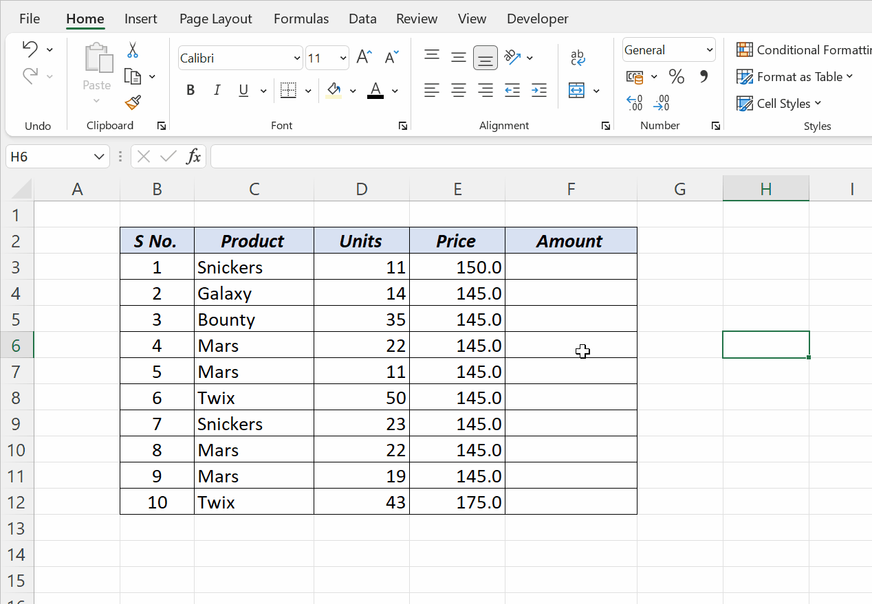
Task: Open the Developer menu tab
Action: 538,19
